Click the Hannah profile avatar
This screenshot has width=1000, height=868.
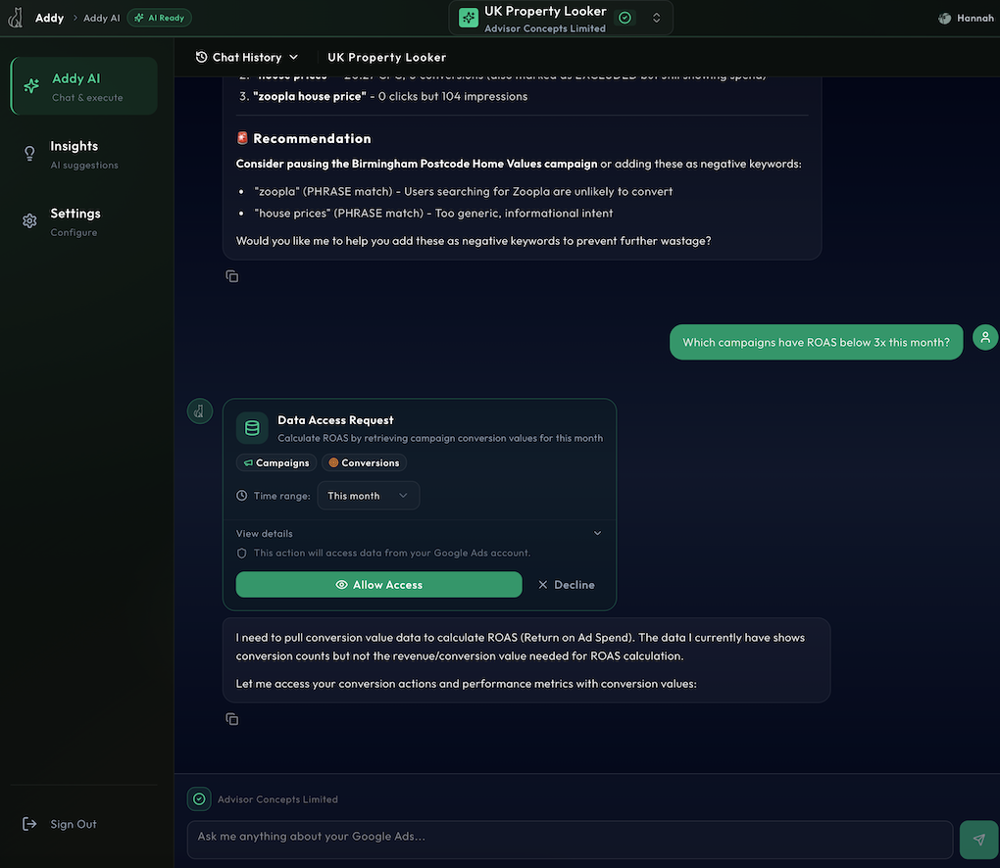coord(945,18)
